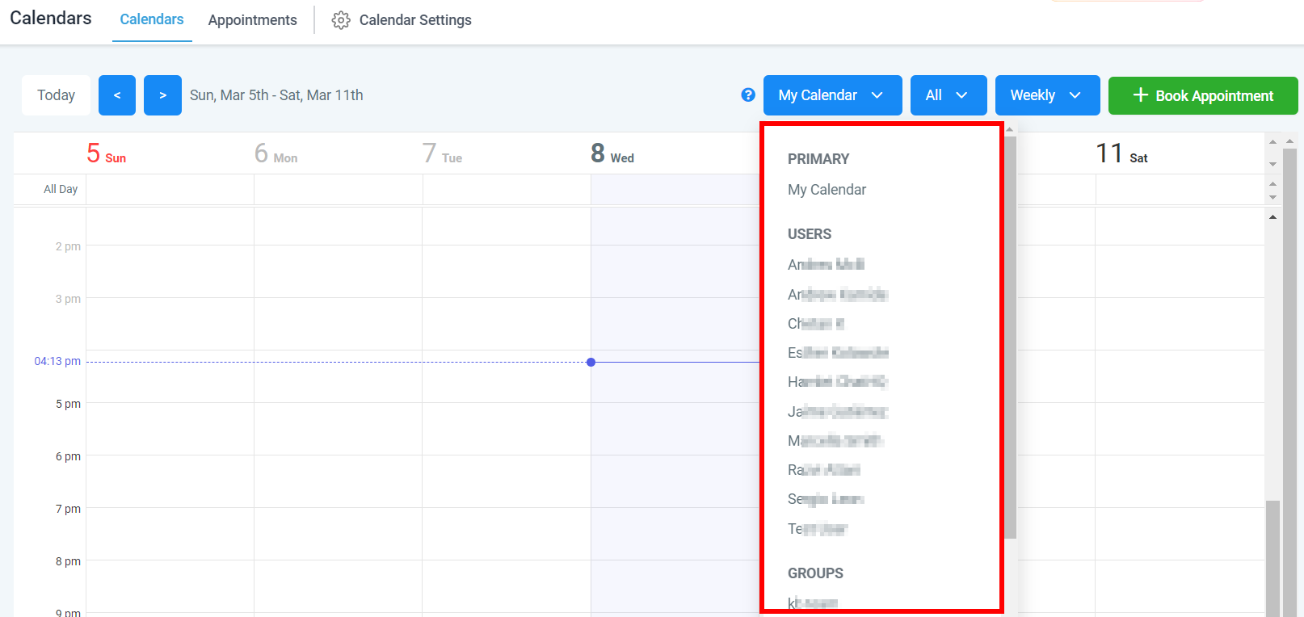Click the Wednesday 8 day header

coord(612,153)
